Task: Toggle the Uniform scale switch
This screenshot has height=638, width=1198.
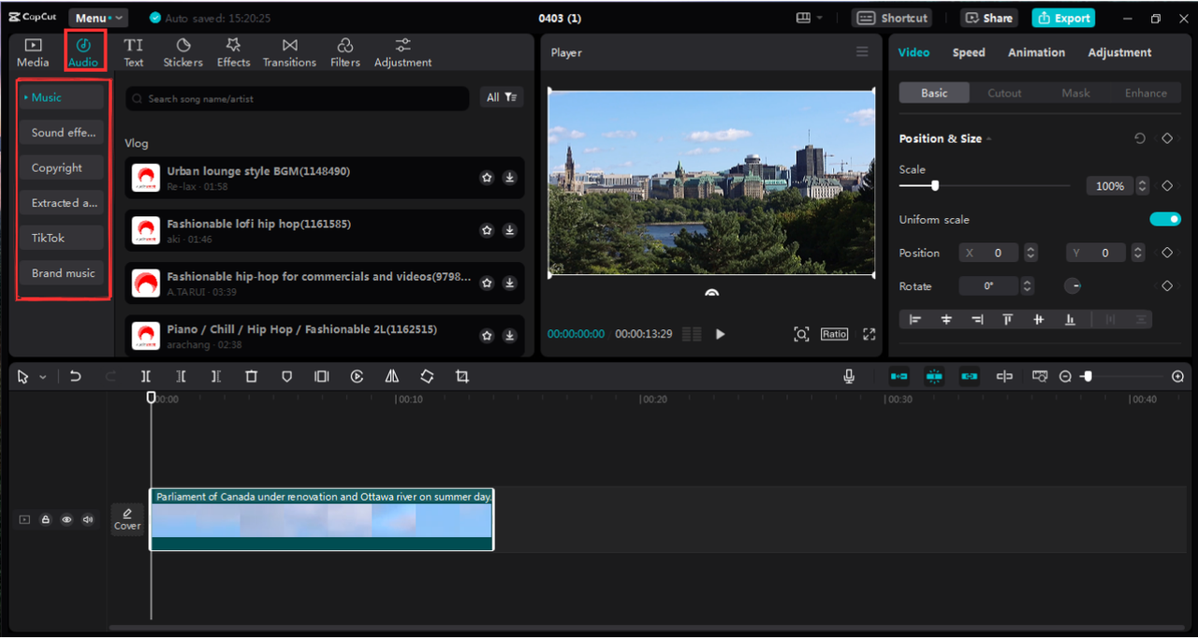Action: pos(1164,219)
